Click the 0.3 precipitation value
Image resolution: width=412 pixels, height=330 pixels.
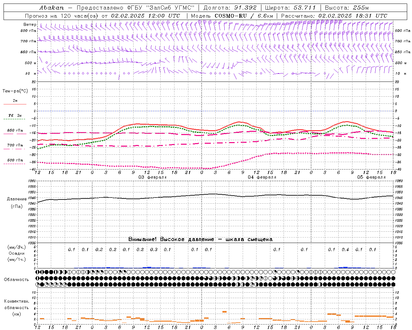(154, 249)
